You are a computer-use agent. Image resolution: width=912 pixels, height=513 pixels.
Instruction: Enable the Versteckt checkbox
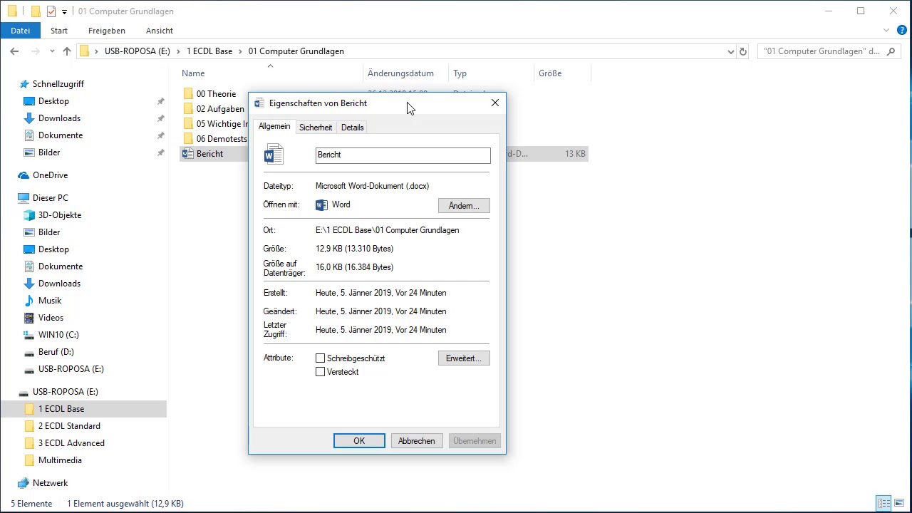[321, 372]
